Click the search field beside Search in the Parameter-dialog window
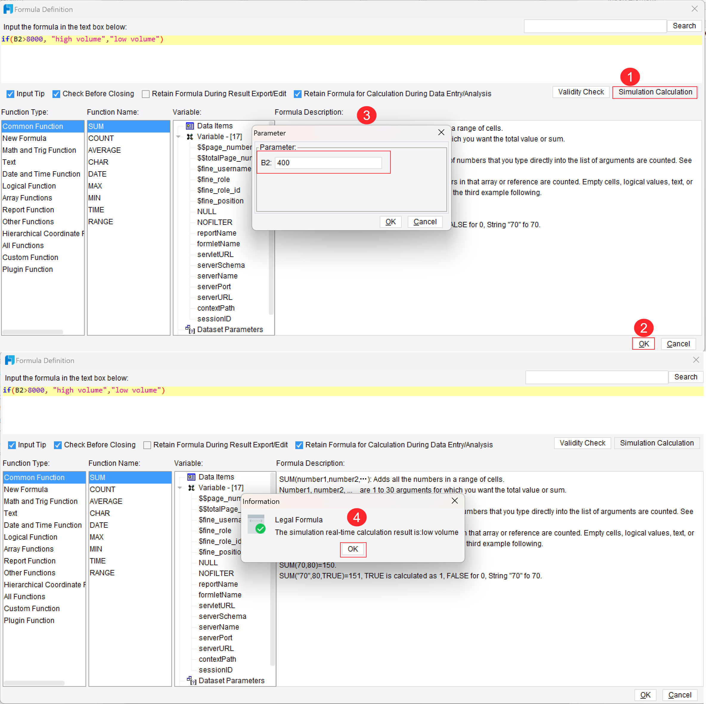Image resolution: width=706 pixels, height=704 pixels. click(x=595, y=26)
